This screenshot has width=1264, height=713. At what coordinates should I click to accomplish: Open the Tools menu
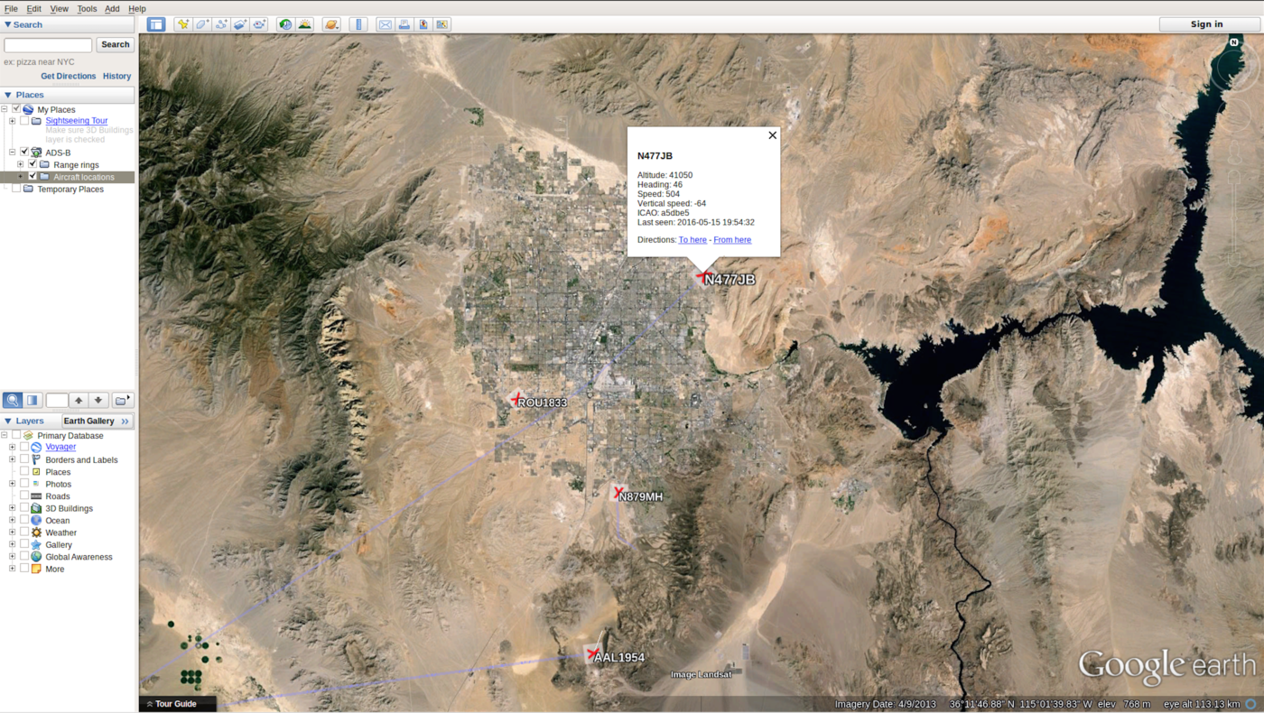[86, 8]
